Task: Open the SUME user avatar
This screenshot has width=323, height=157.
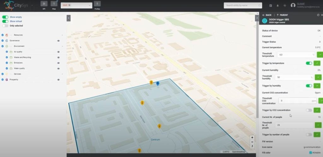Action: (293, 5)
